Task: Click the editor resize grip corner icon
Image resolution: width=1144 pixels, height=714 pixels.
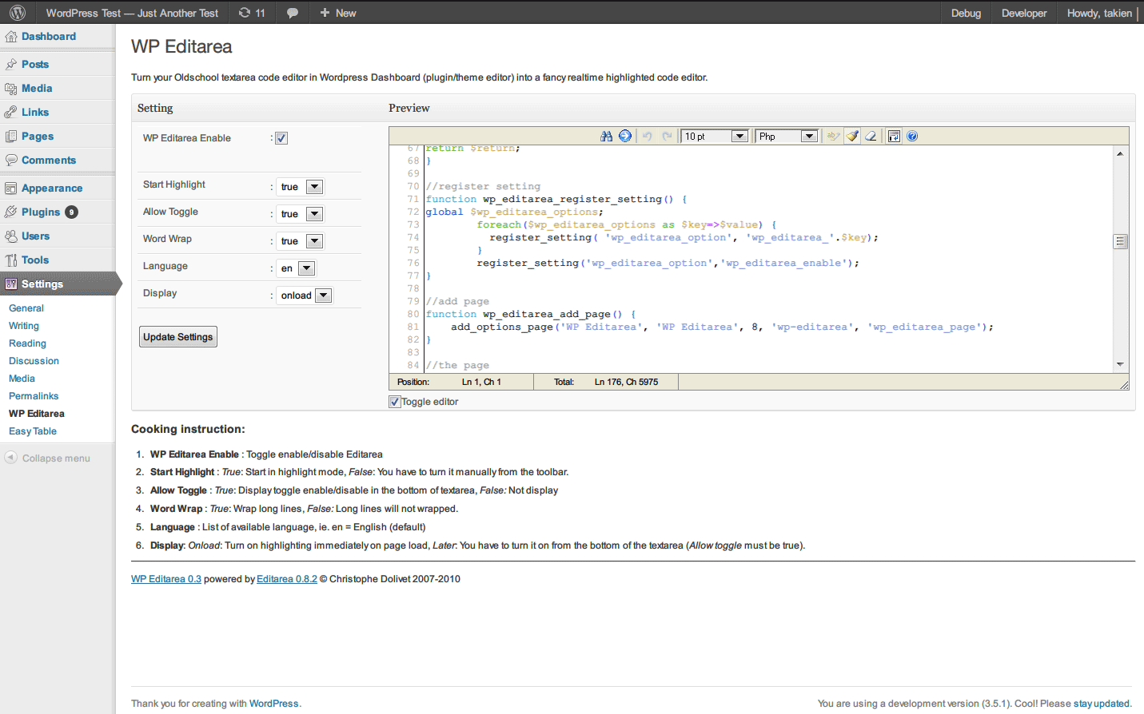Action: click(1124, 385)
